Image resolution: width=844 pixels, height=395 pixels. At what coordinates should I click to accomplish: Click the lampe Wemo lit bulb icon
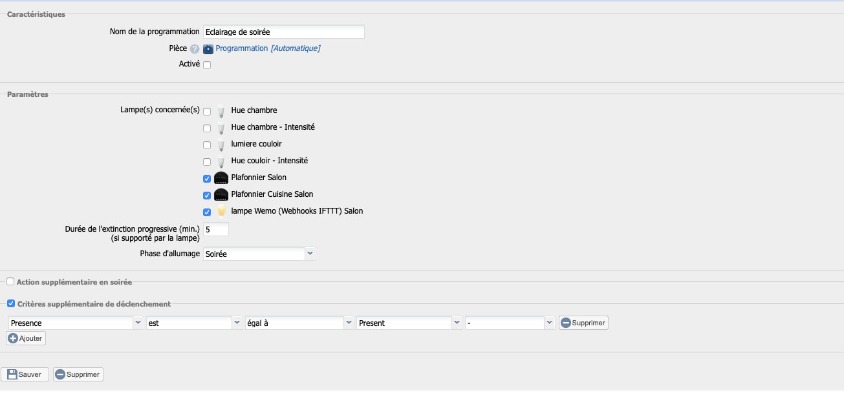click(221, 212)
